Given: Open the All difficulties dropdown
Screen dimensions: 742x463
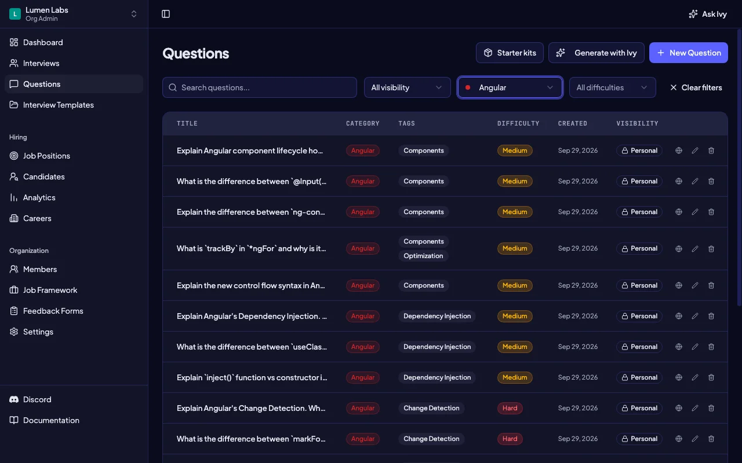Looking at the screenshot, I should coord(613,87).
